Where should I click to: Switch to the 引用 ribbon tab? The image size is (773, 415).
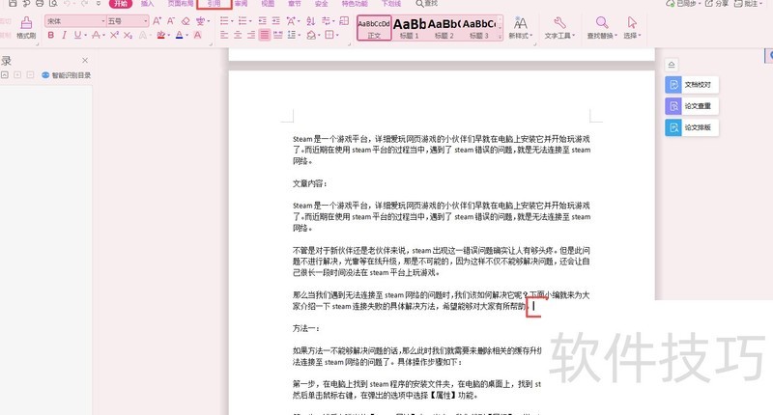pyautogui.click(x=214, y=4)
